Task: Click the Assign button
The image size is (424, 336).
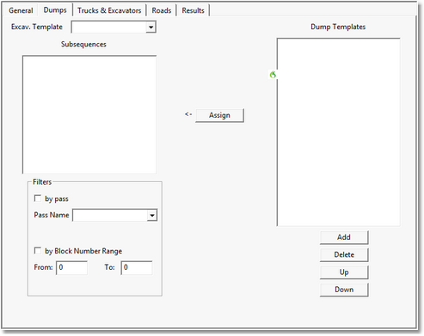Action: point(219,115)
